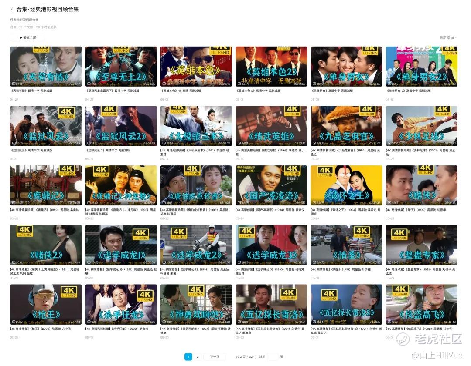Open the 《单身男女》 video thumbnail
The width and height of the screenshot is (471, 366).
pyautogui.click(x=346, y=67)
